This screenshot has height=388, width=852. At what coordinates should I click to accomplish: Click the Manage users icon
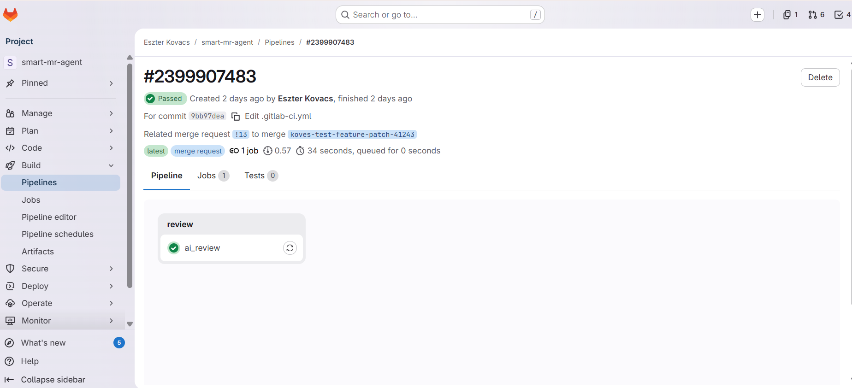(x=10, y=113)
